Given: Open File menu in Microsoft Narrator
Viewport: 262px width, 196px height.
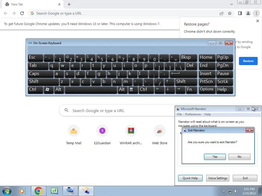Looking at the screenshot, I should [179, 114].
